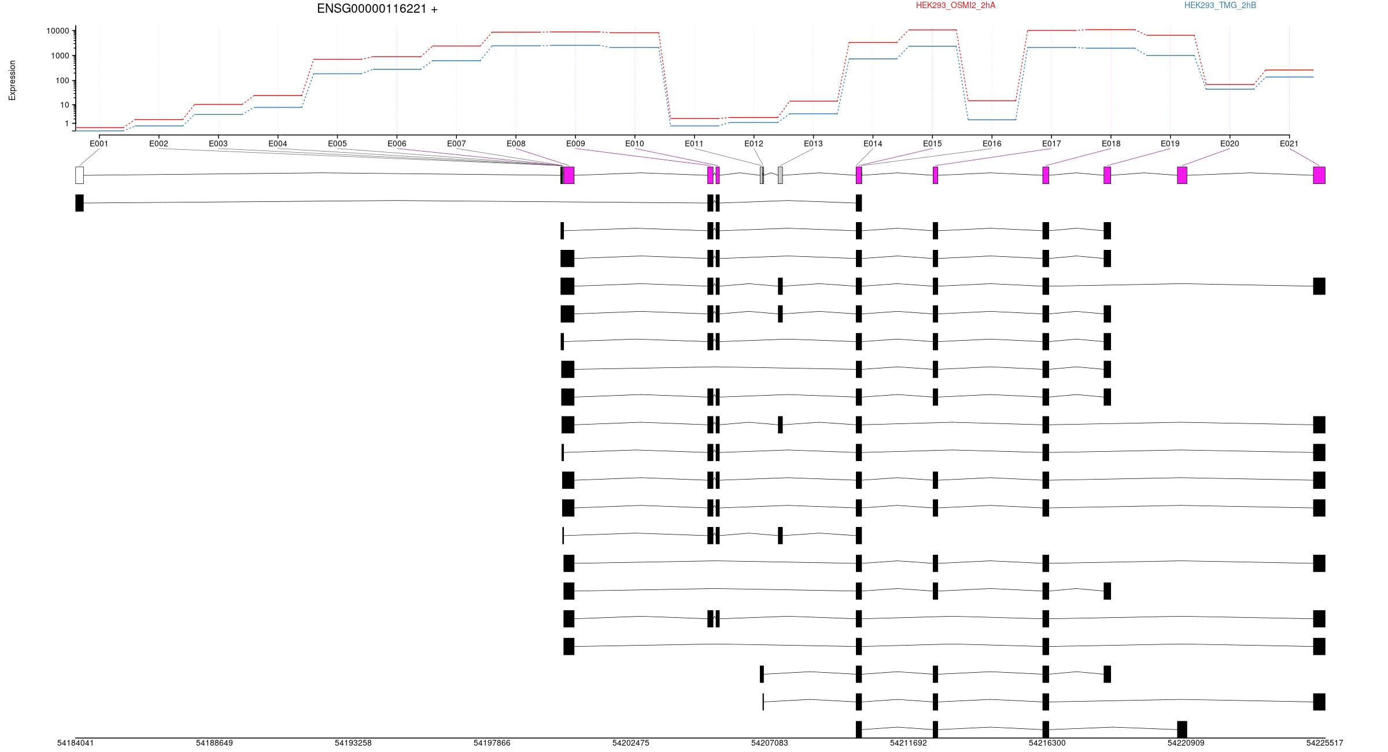Click genomic coordinate 54216300
The width and height of the screenshot is (1388, 752).
pyautogui.click(x=1047, y=743)
